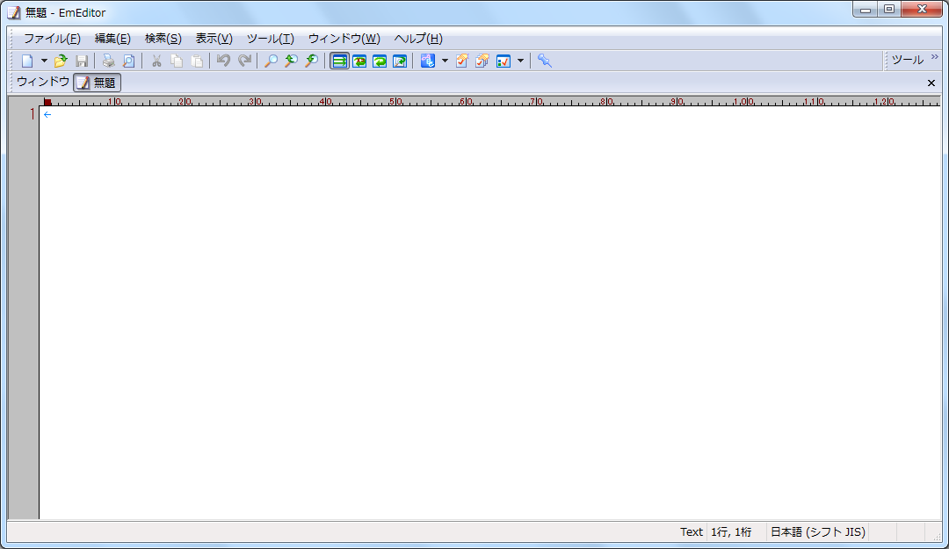Expand the toolbar overflow chevron beside ツール
949x549 pixels.
point(934,58)
